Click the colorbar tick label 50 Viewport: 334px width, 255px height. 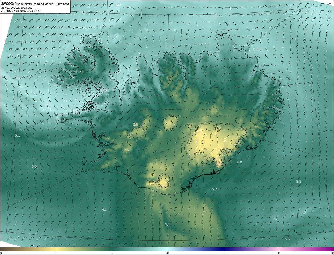pyautogui.click(x=332, y=253)
